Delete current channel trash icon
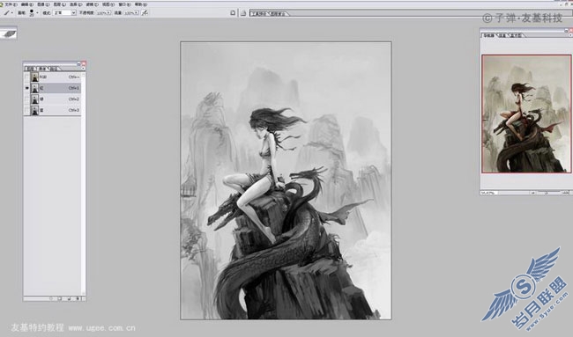Viewport: 573px width, 337px height. click(78, 298)
